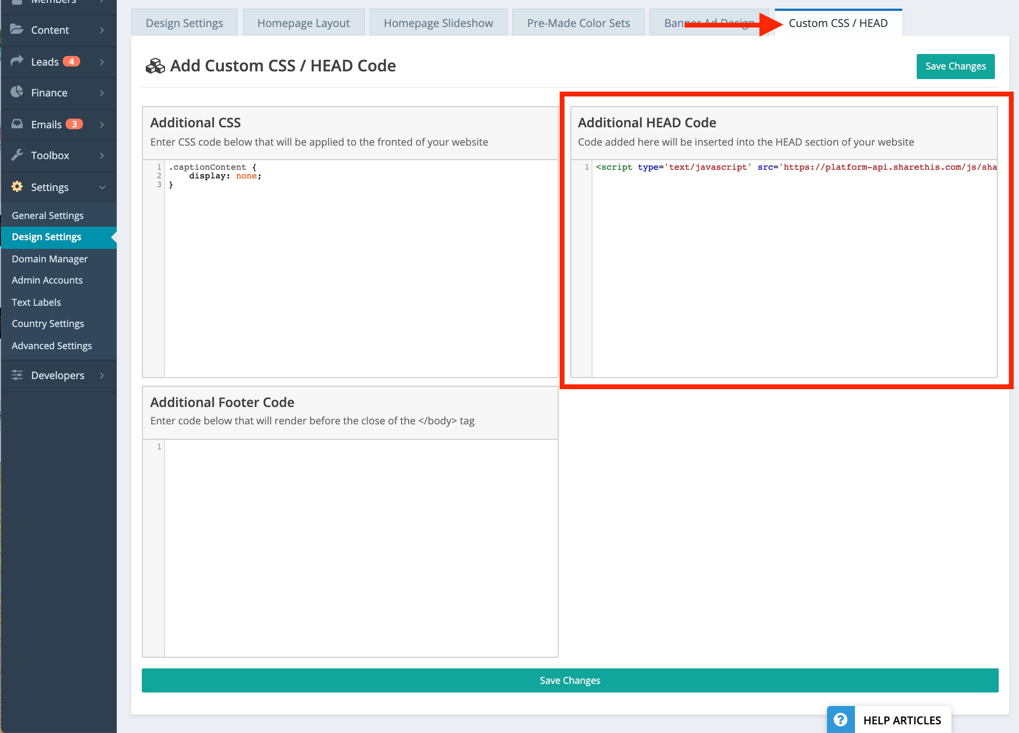This screenshot has width=1019, height=733.
Task: Open the Pre-Made Color Sets tab
Action: pyautogui.click(x=578, y=22)
